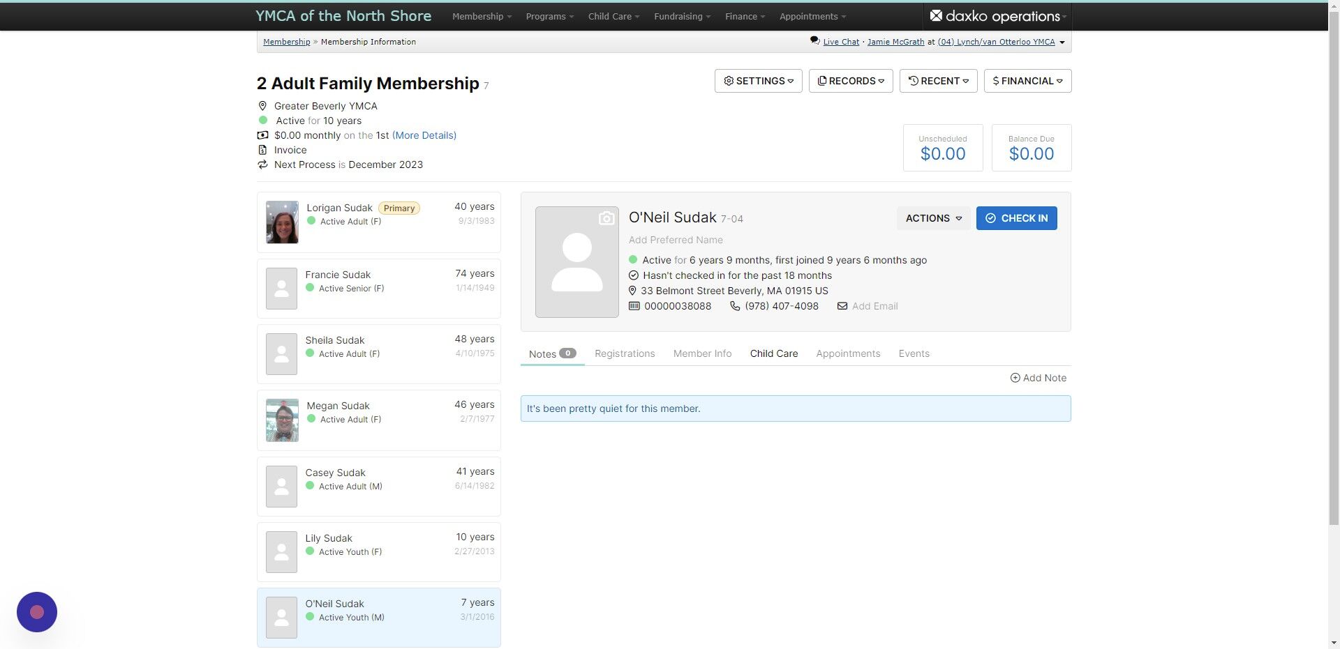1340x649 pixels.
Task: Open the Settings dropdown
Action: [758, 81]
